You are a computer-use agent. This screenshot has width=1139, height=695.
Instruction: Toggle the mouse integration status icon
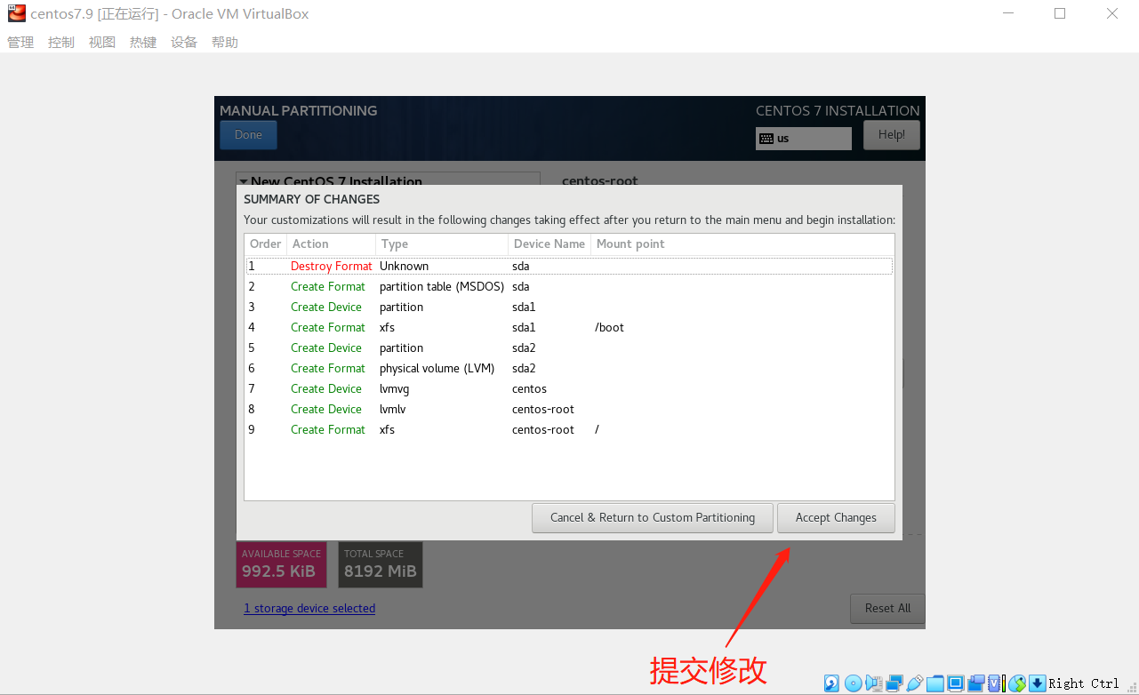pyautogui.click(x=1016, y=683)
